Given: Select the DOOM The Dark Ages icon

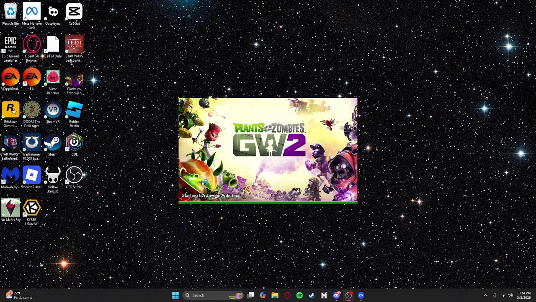Looking at the screenshot, I should [x=32, y=115].
